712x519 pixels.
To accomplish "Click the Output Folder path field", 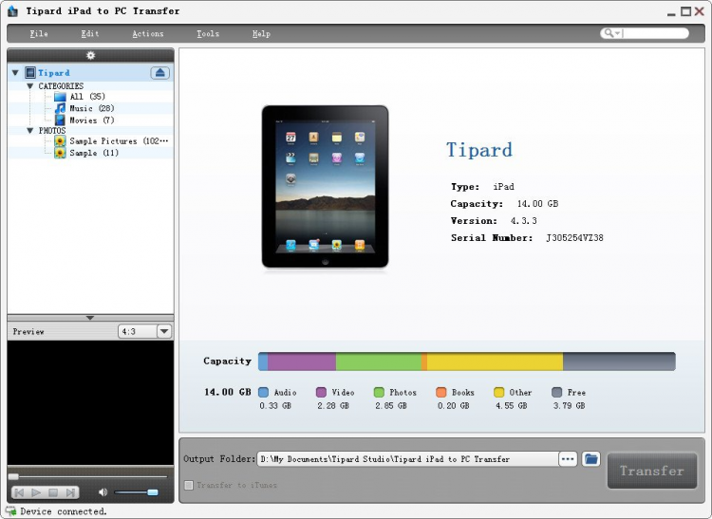I will click(x=407, y=459).
